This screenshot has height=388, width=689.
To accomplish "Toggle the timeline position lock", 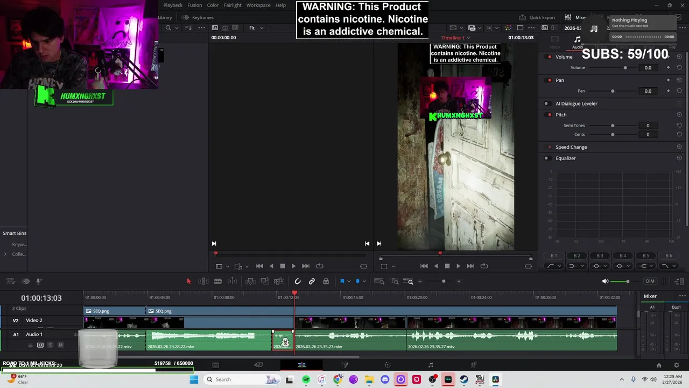I will [x=326, y=281].
